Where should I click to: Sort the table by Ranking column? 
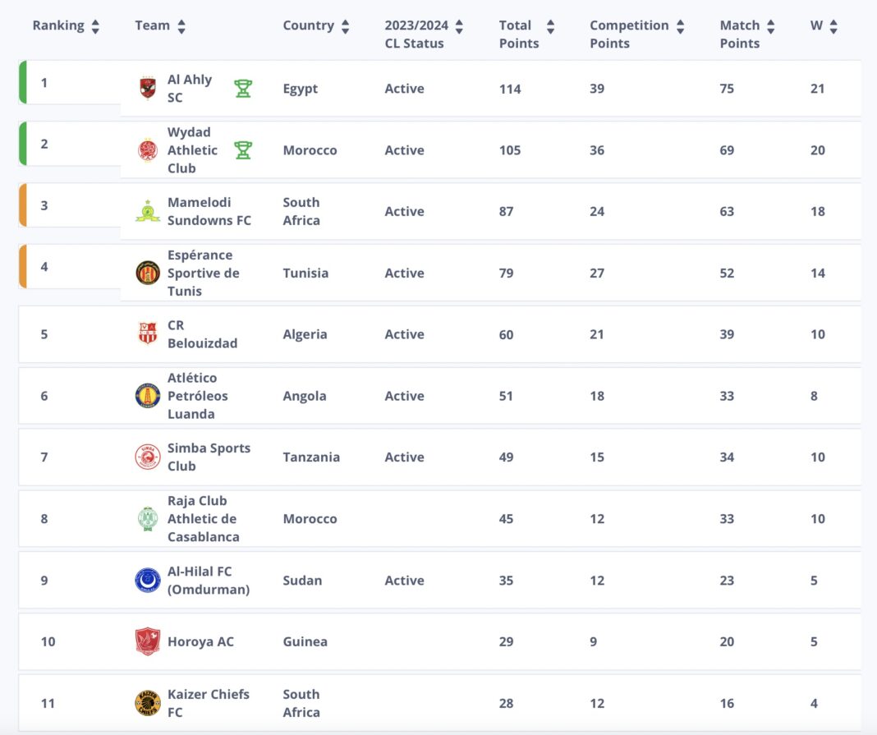[95, 25]
